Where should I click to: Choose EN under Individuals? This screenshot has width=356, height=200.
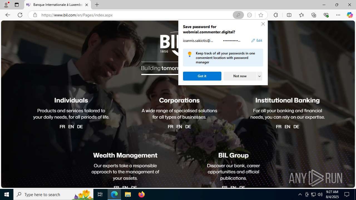[71, 127]
